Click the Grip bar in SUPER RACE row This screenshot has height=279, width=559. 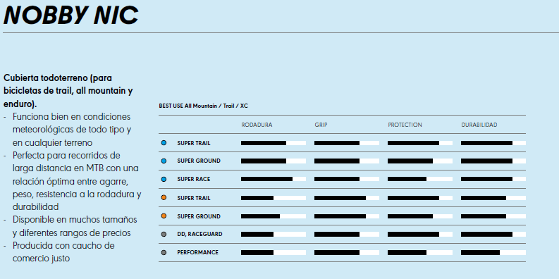(347, 179)
